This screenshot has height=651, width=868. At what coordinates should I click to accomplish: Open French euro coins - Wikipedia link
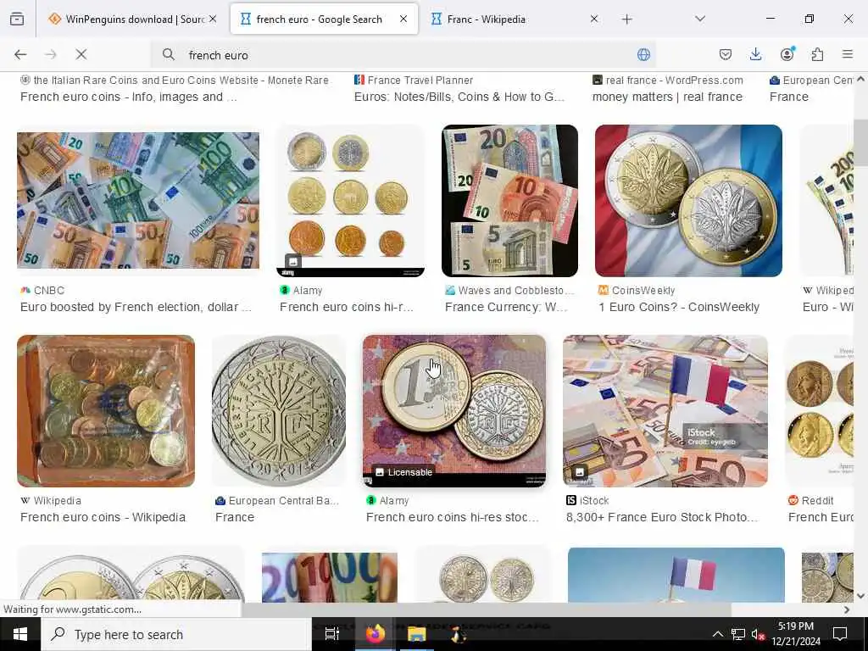tap(103, 517)
